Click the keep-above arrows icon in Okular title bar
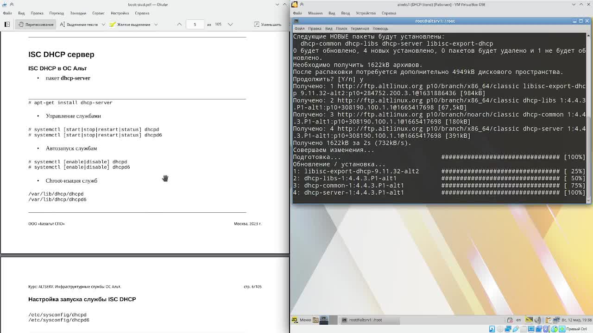The width and height of the screenshot is (593, 333). 12,4
